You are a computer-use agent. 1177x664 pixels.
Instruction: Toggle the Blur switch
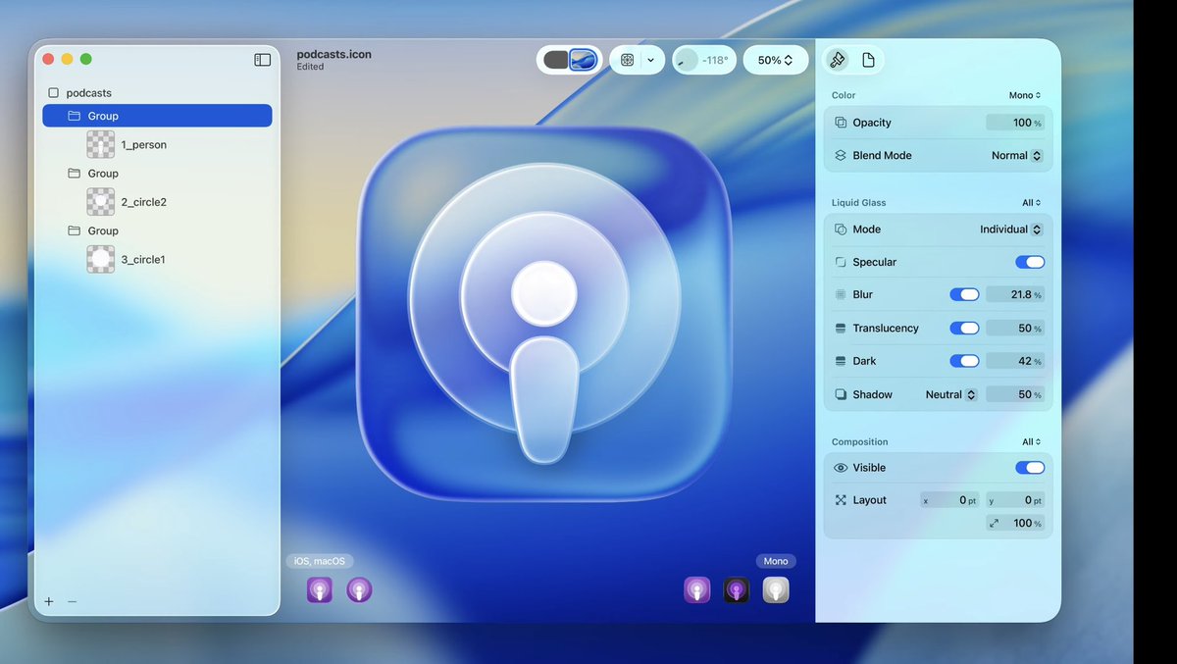tap(964, 294)
